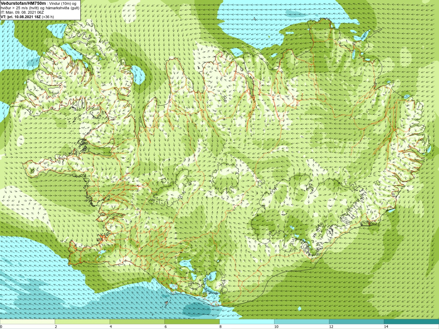Image resolution: width=439 pixels, height=329 pixels.
Task: Select the 'hviður > 25 m/s (hvítt)' line
Action: click(x=20, y=8)
